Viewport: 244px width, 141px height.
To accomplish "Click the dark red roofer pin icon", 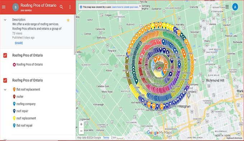I will point(14,97).
